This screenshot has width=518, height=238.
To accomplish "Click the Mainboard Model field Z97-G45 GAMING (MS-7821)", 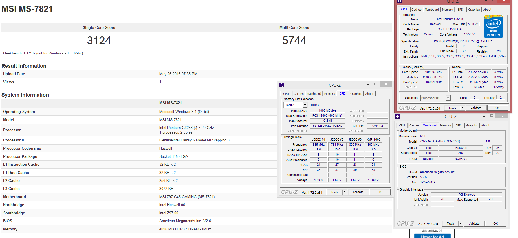I will point(446,141).
